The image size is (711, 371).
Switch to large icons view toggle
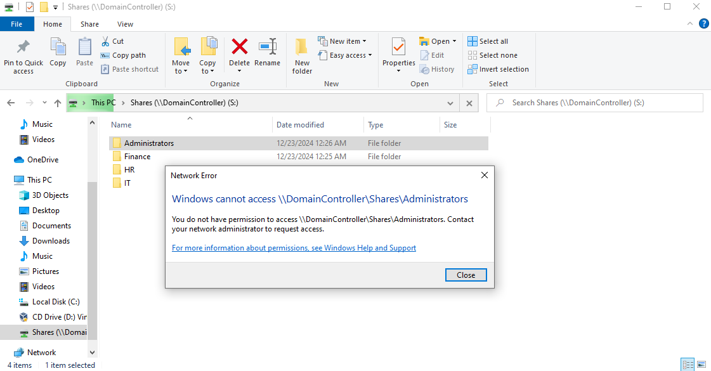coord(701,365)
